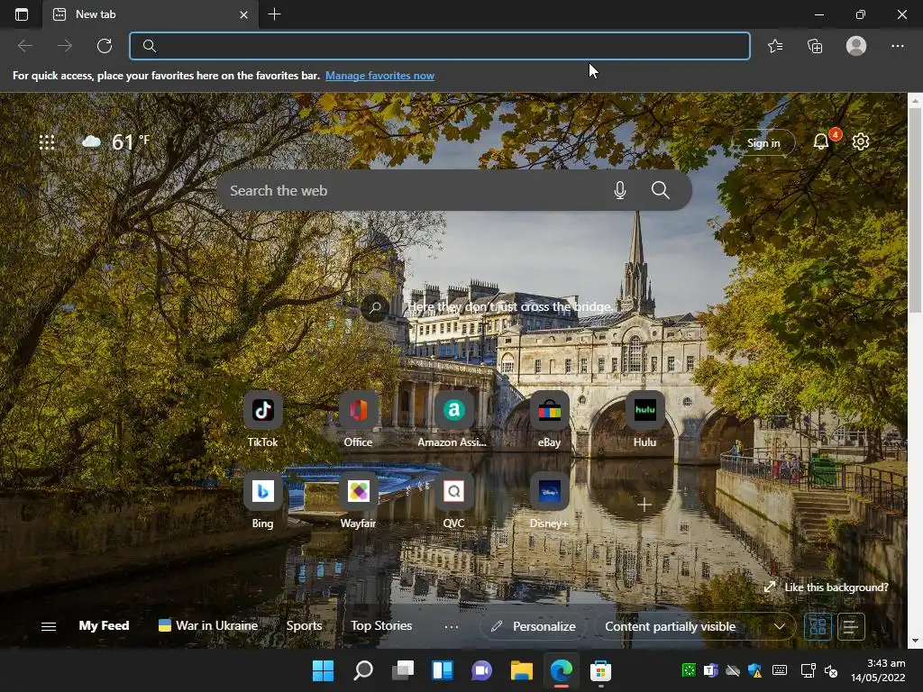The image size is (923, 692).
Task: Switch feed to list layout view
Action: [851, 626]
